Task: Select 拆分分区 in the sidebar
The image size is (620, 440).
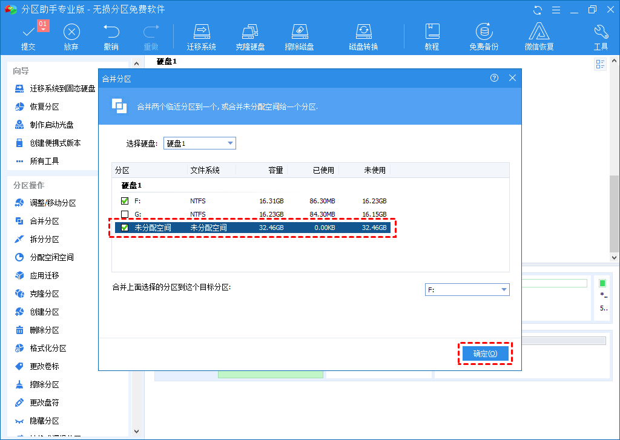Action: (44, 239)
